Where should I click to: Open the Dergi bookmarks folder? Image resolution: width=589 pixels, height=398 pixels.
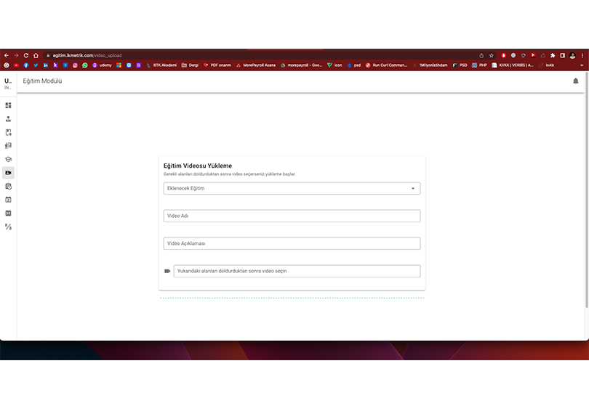pyautogui.click(x=190, y=65)
